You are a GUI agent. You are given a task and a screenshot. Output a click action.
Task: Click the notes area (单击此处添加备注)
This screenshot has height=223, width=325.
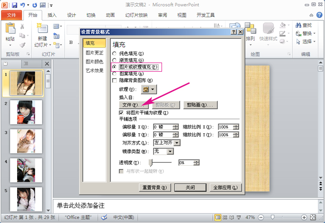pos(185,206)
